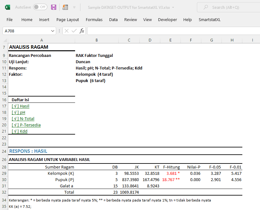This screenshot has width=260, height=210.
Task: Jump to the Kdd link
Action: pos(20,131)
